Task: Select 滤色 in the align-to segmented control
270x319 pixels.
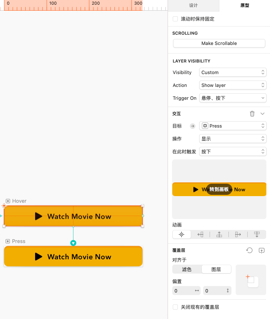Action: pyautogui.click(x=187, y=269)
